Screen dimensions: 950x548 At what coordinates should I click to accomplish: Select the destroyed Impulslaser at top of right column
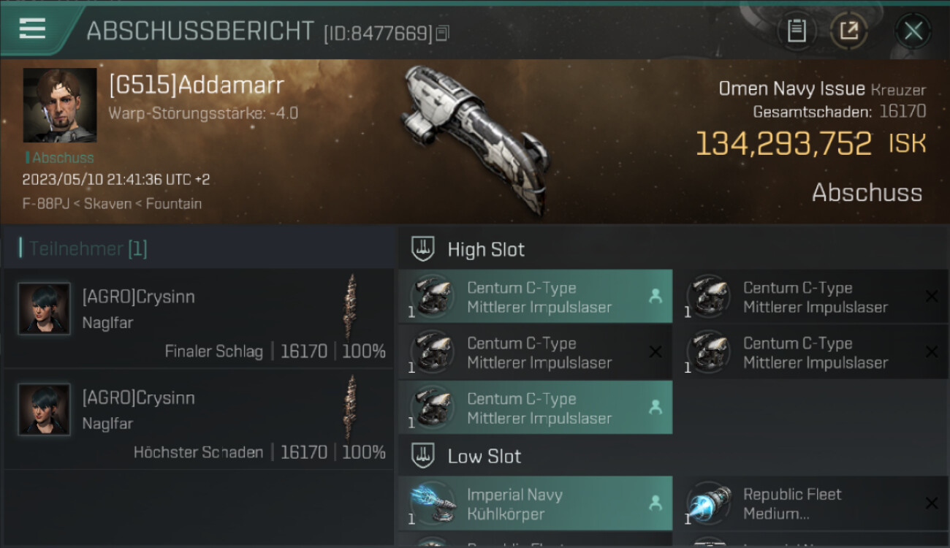[x=811, y=297]
